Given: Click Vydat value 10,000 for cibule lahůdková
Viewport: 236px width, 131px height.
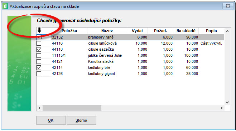Looking at the screenshot, I should [x=141, y=43].
